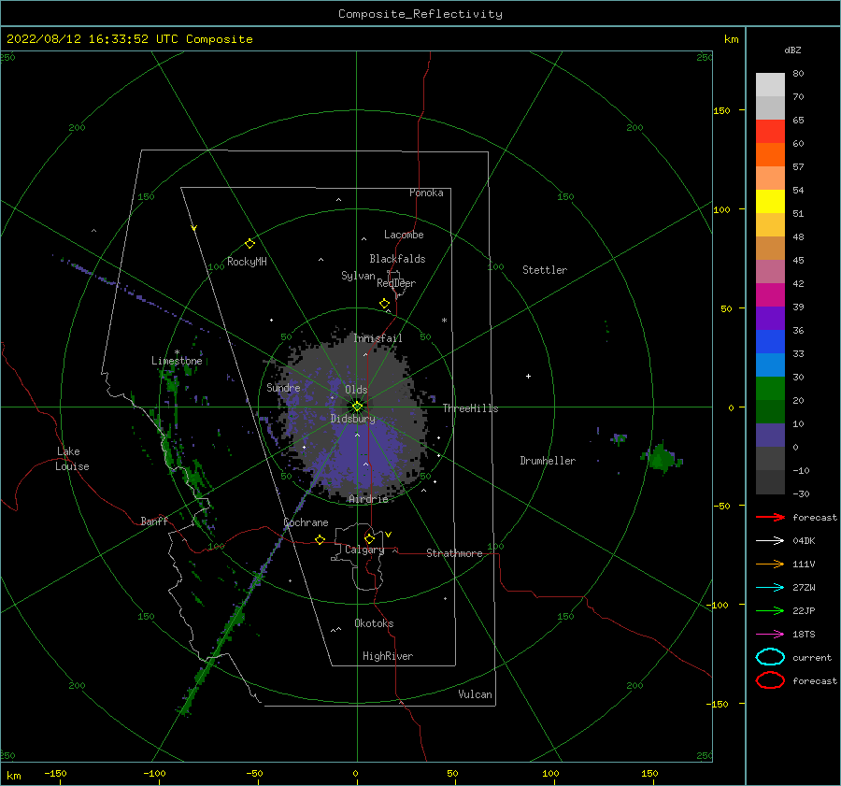Click the white plus marker east of ThreeHills
Image resolution: width=841 pixels, height=786 pixels.
click(528, 376)
